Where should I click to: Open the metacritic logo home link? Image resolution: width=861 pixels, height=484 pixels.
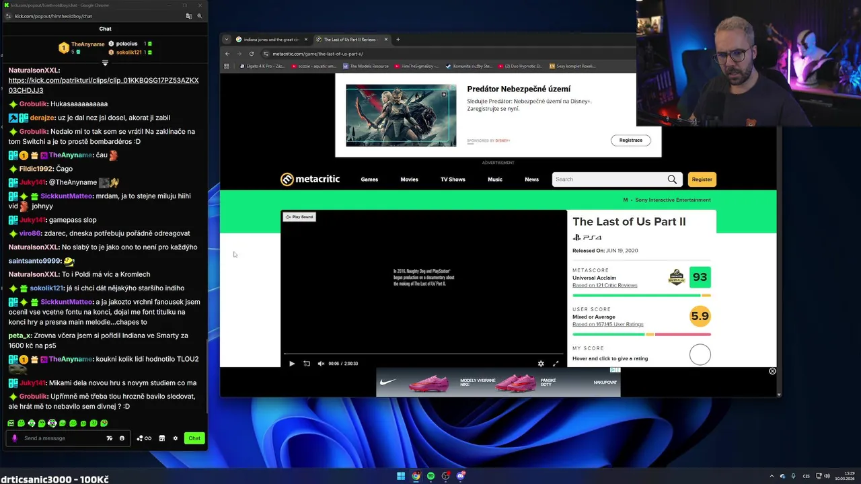pos(310,179)
